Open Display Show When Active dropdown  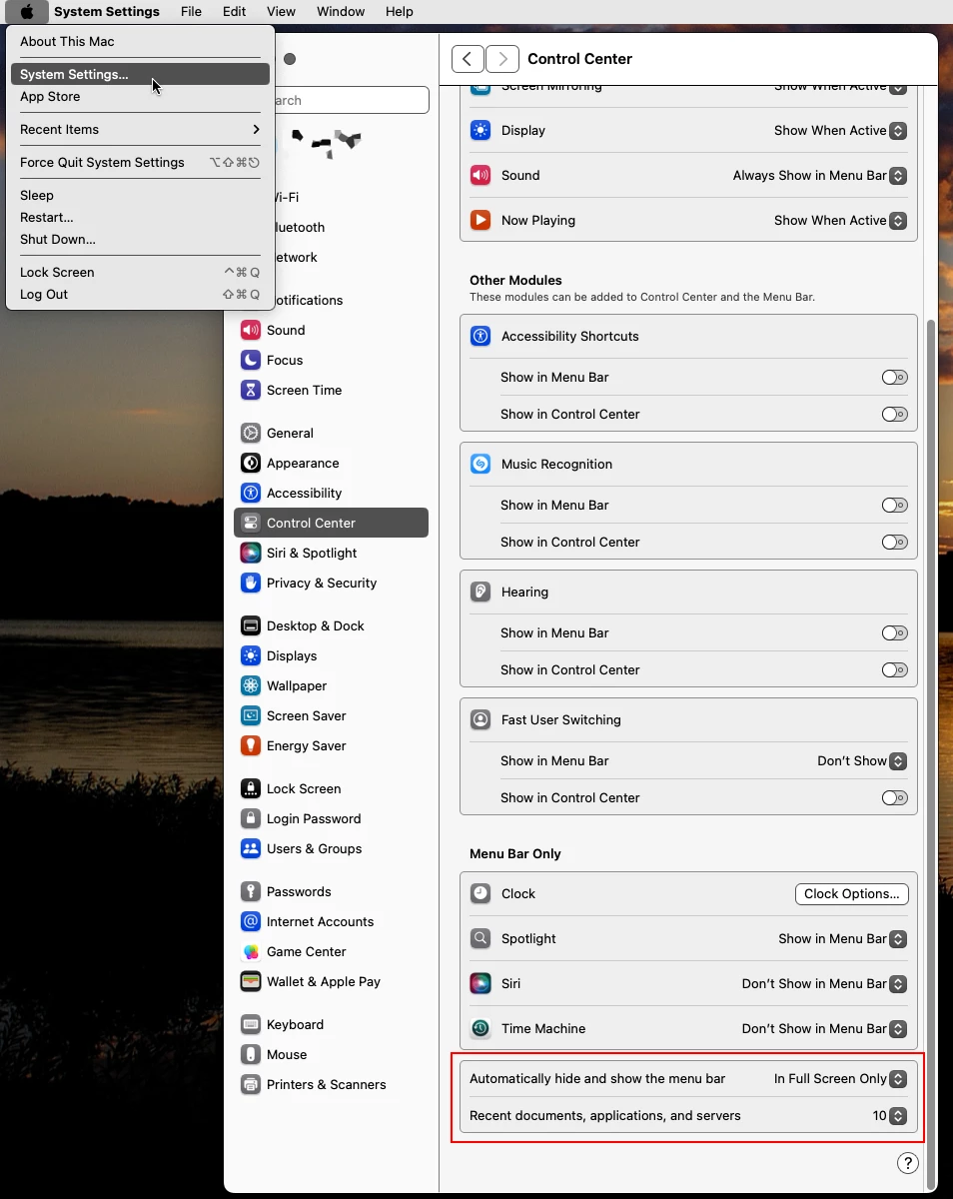point(840,130)
